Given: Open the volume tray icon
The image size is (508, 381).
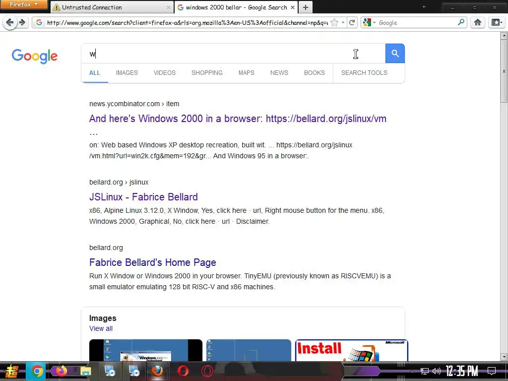Looking at the screenshot, I should (x=437, y=371).
